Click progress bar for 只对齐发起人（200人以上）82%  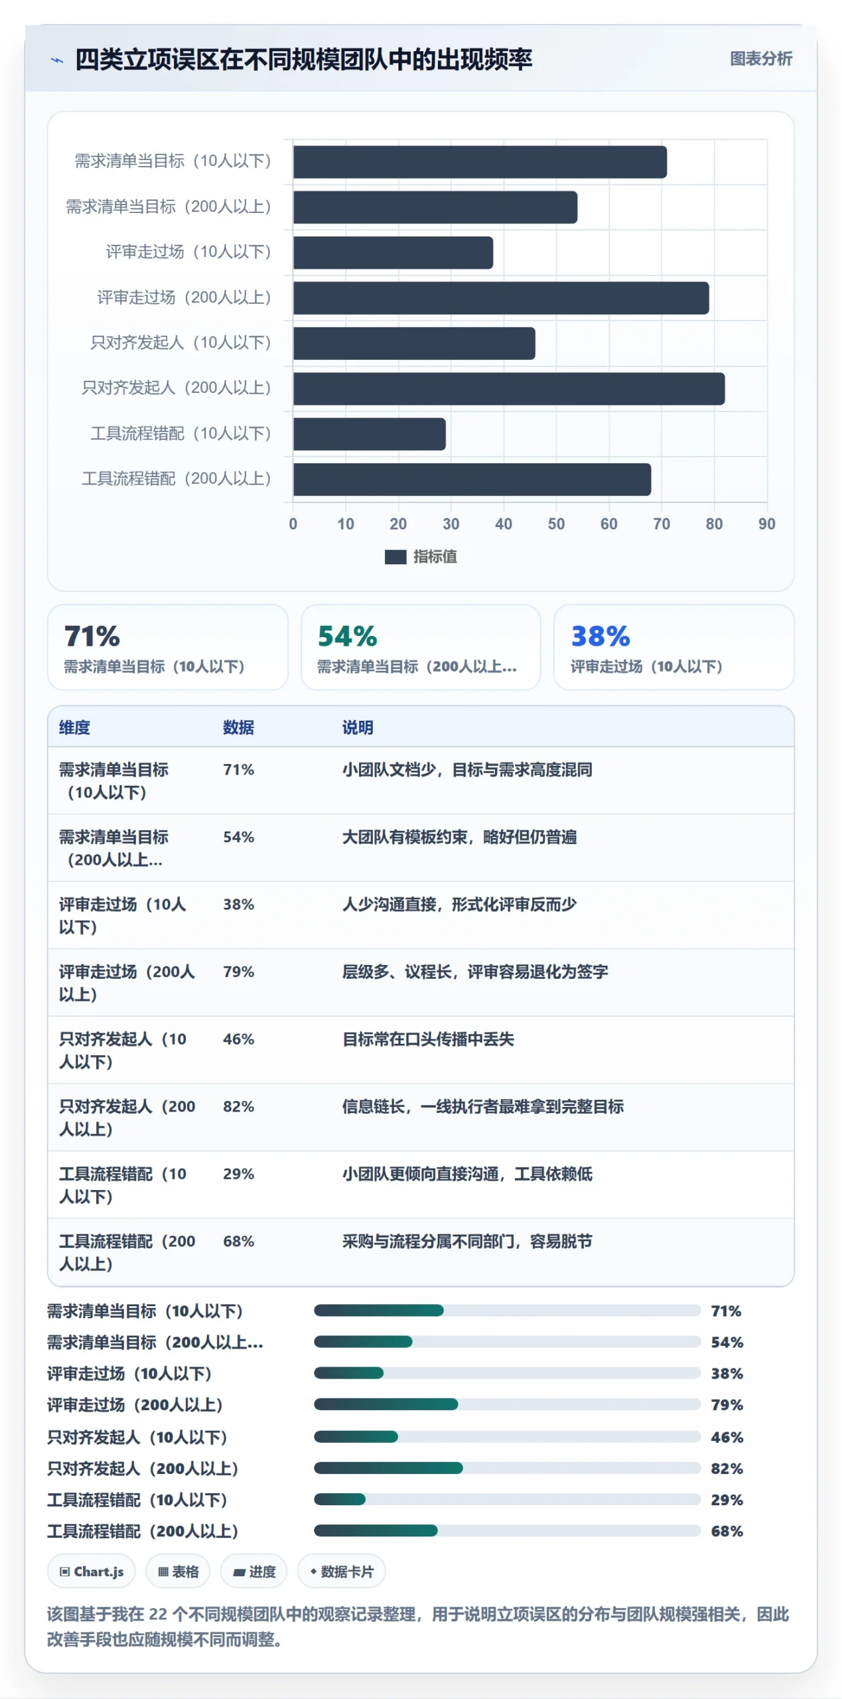[x=507, y=1468]
